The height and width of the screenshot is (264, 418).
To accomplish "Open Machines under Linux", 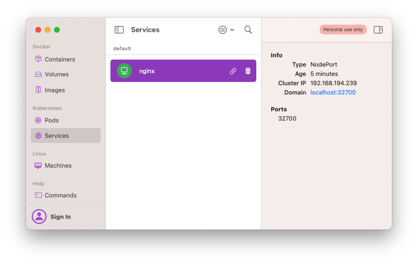I will (x=66, y=165).
